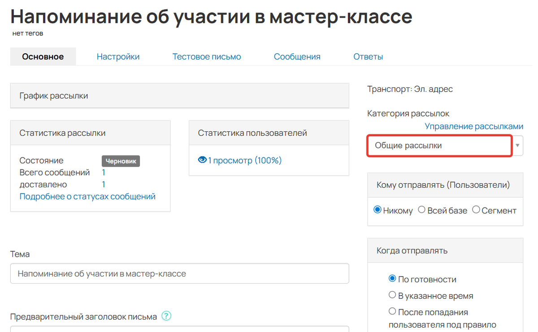Click inside the Тема input field
This screenshot has height=332, width=538.
click(179, 273)
